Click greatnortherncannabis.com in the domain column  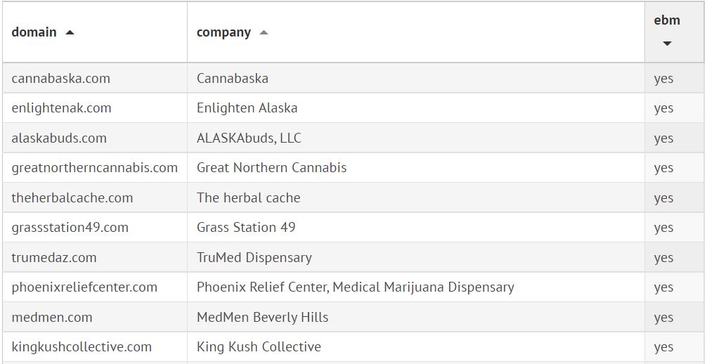(95, 168)
